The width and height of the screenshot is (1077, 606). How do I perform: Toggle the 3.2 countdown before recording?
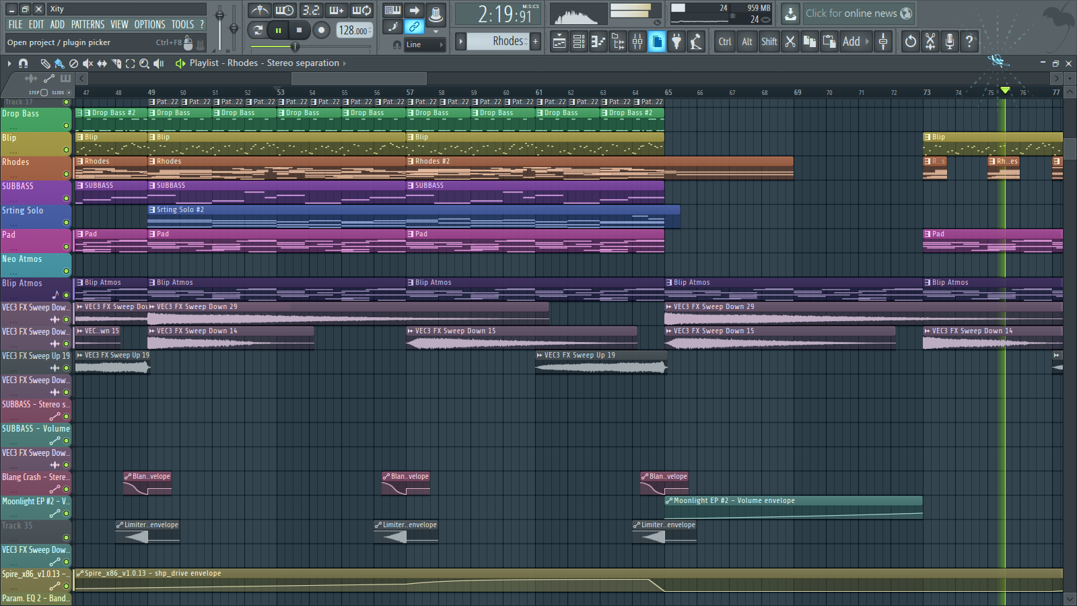pyautogui.click(x=310, y=10)
